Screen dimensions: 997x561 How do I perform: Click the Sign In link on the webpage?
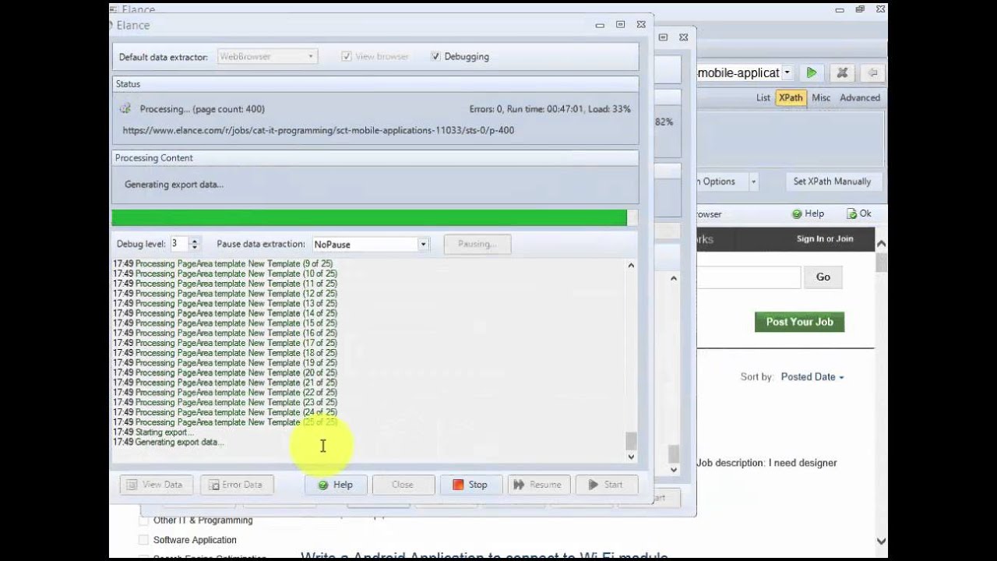coord(810,239)
